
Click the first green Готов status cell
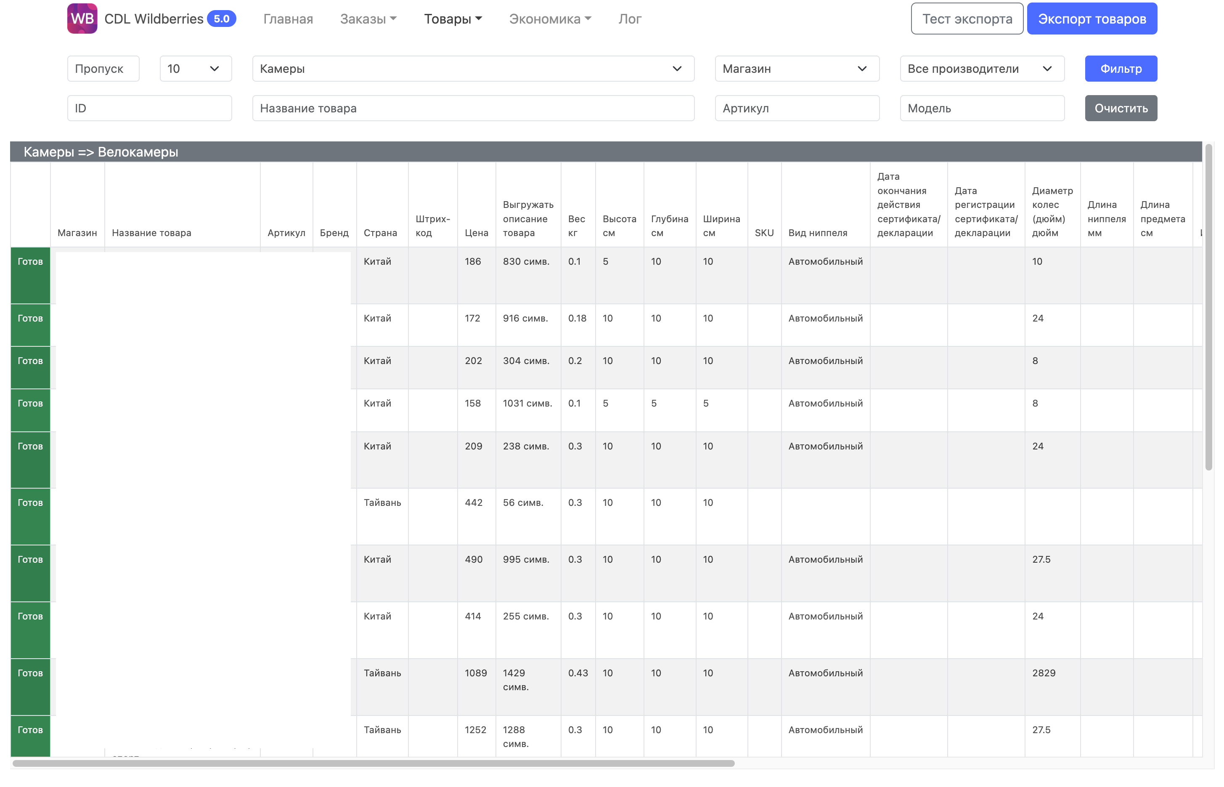pyautogui.click(x=30, y=276)
